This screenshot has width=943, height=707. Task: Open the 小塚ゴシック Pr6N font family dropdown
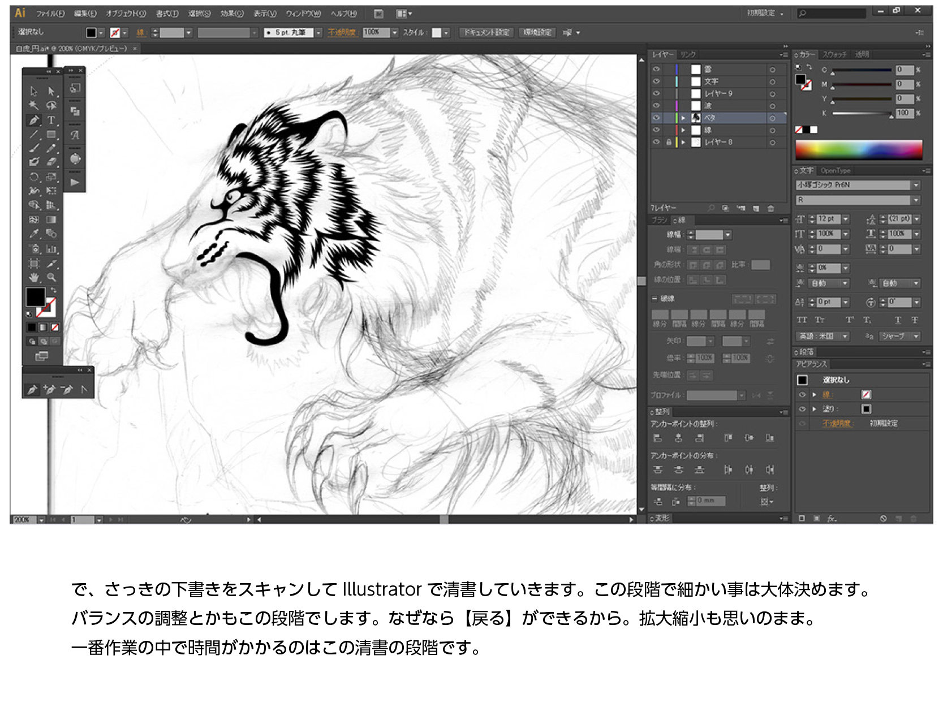916,185
